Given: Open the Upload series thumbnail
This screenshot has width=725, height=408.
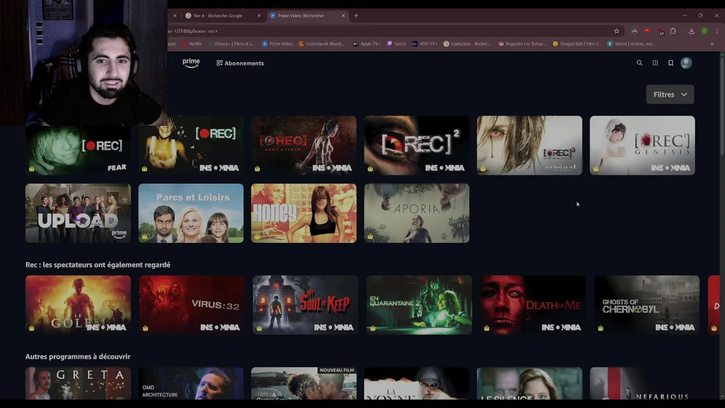Looking at the screenshot, I should tap(78, 213).
